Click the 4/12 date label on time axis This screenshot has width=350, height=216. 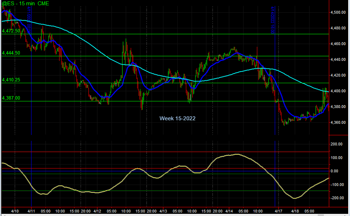click(x=97, y=211)
